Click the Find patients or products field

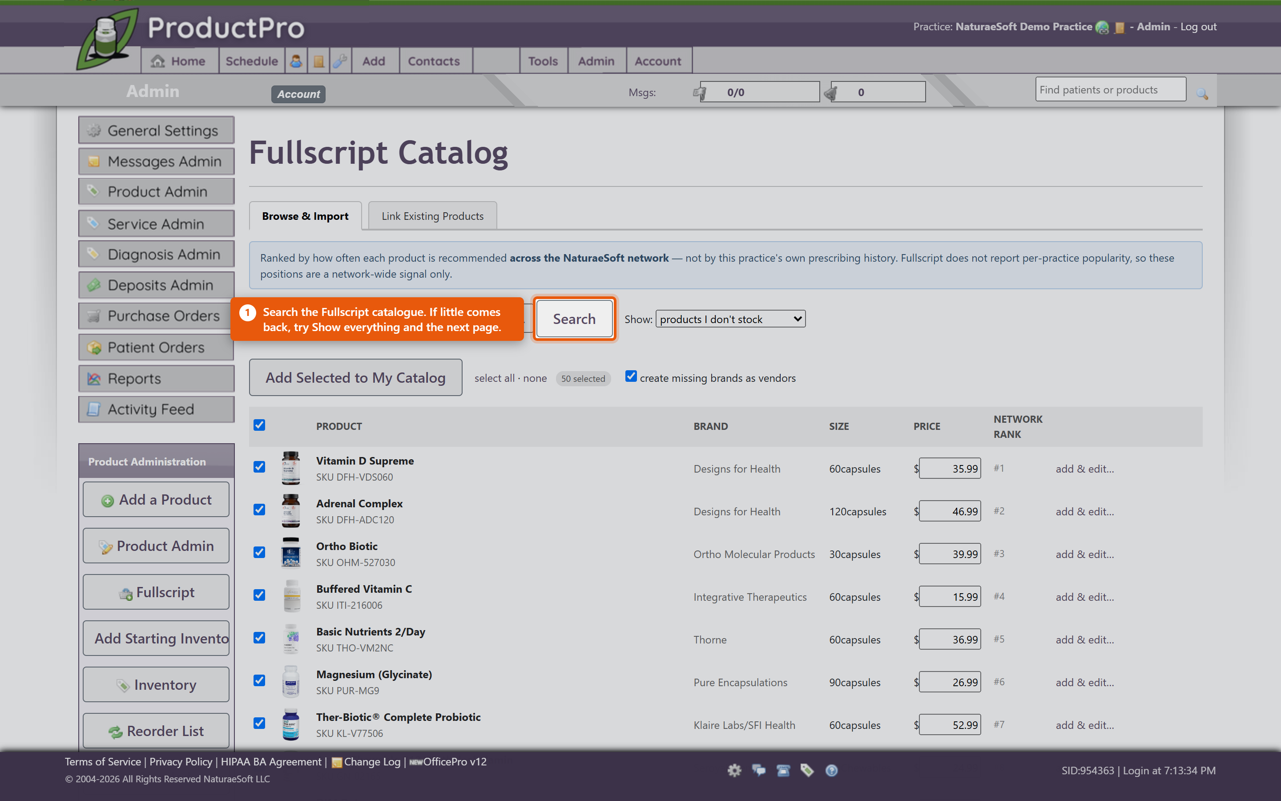[x=1111, y=89]
